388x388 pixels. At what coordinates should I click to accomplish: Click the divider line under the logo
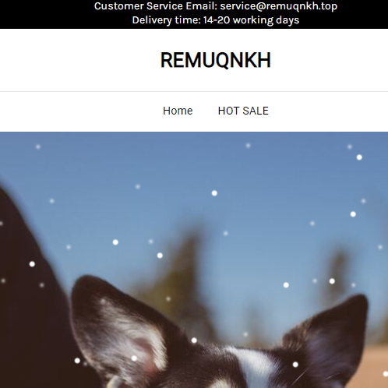(194, 91)
